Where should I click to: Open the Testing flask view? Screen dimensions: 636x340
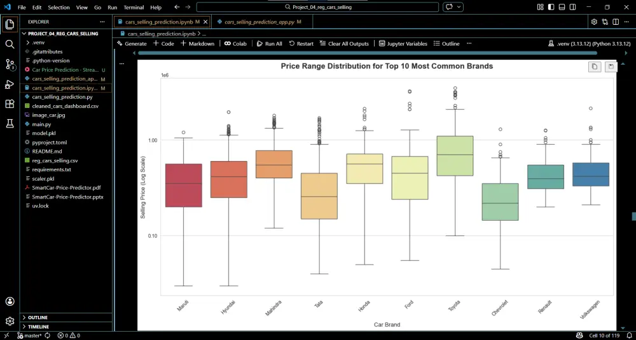[10, 124]
